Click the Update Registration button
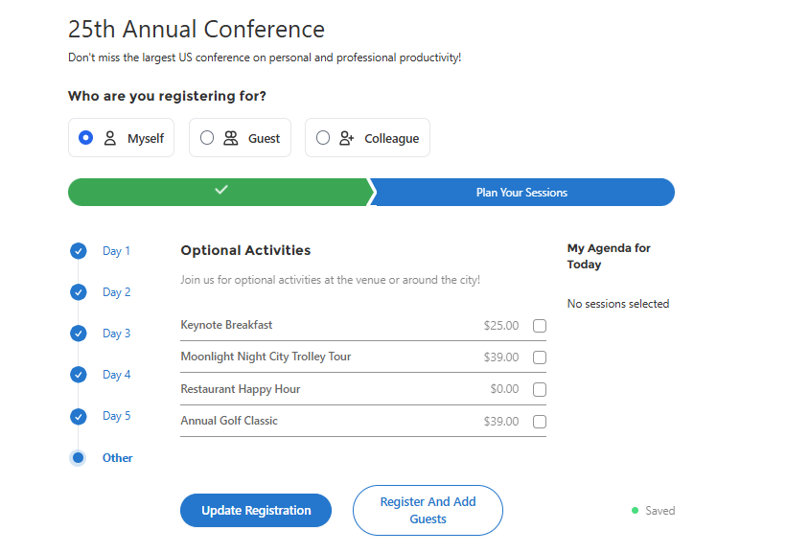787x553 pixels. [256, 510]
